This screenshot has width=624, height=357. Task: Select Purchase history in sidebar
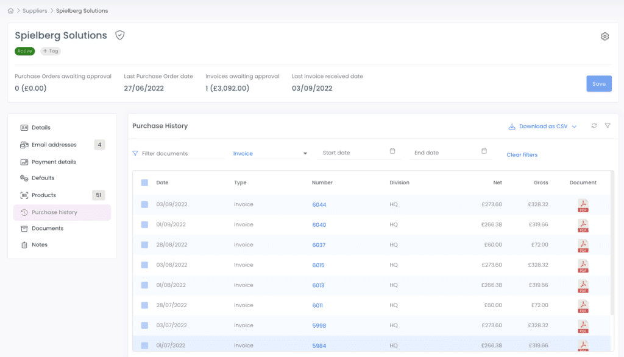(x=62, y=212)
